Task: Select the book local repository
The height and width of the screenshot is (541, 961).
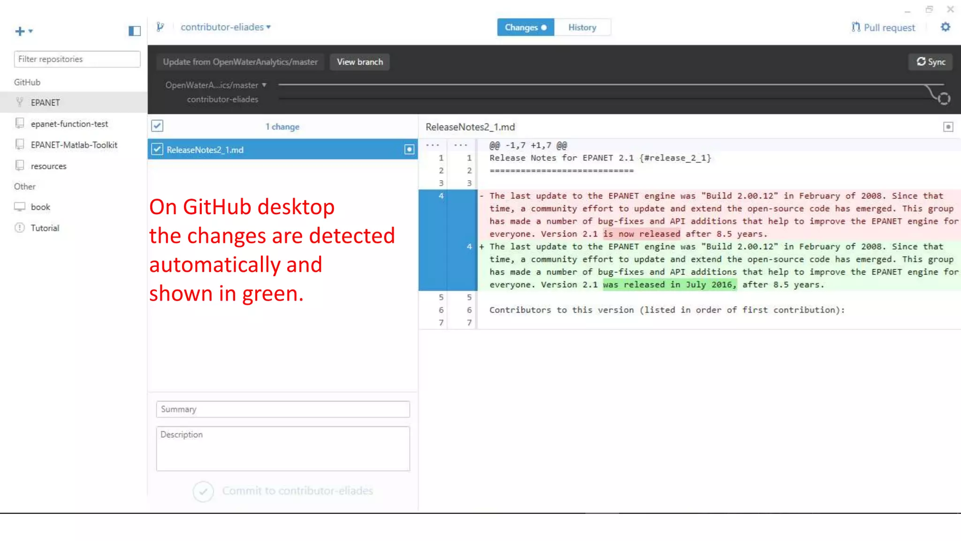Action: pos(74,207)
